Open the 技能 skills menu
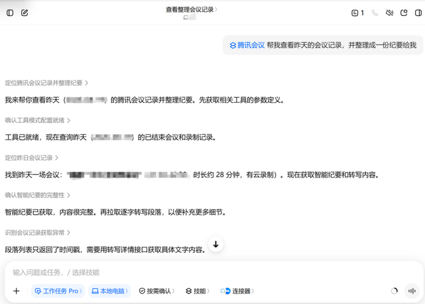 click(x=197, y=291)
